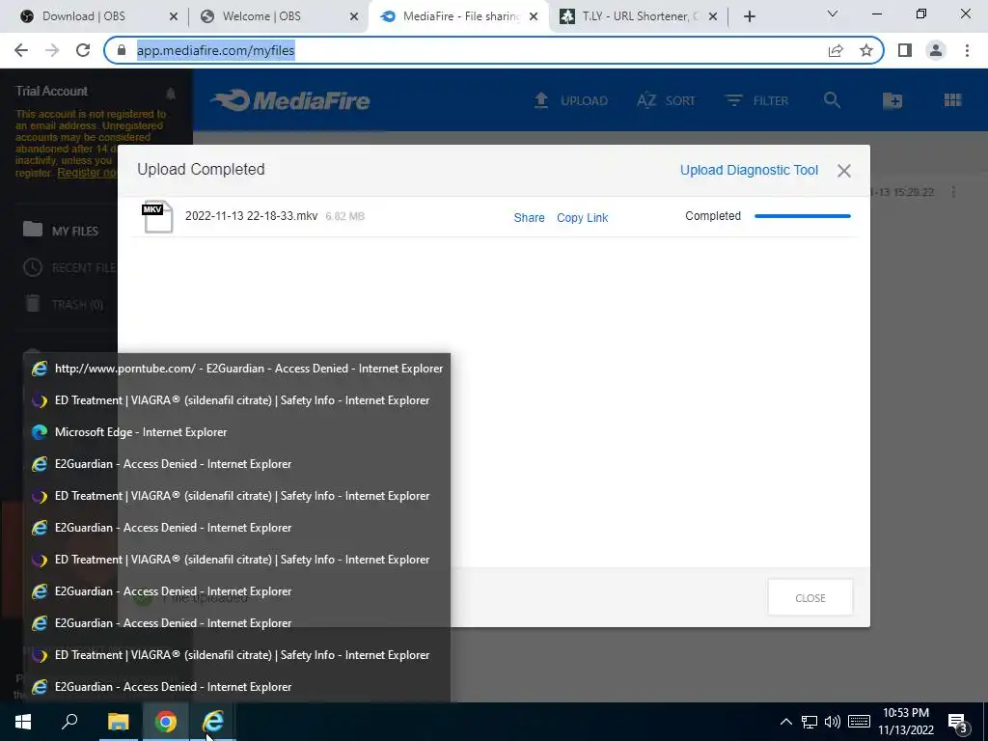
Task: Switch to the grid view
Action: point(952,100)
